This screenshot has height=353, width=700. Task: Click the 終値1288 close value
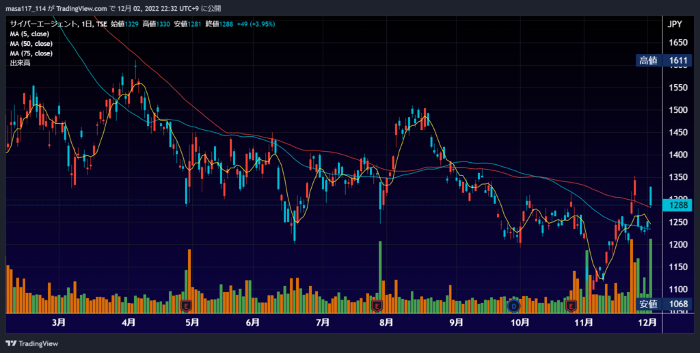point(219,24)
